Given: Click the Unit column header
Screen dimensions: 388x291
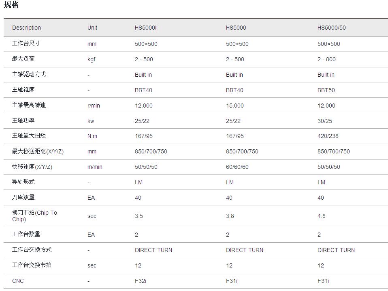Looking at the screenshot, I should pyautogui.click(x=92, y=28).
